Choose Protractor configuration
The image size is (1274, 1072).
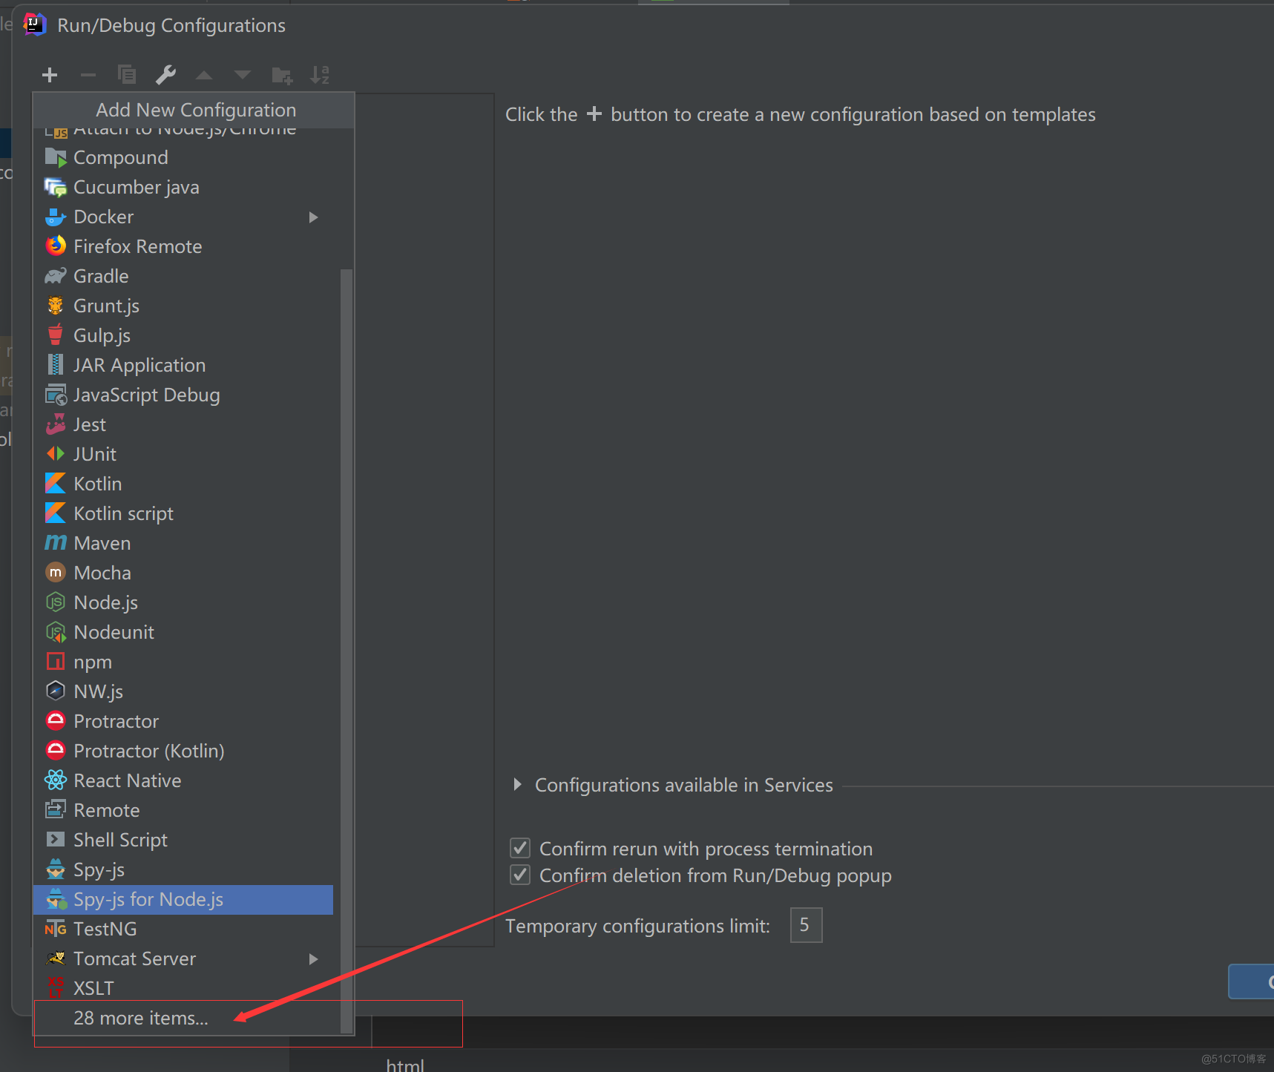point(183,721)
